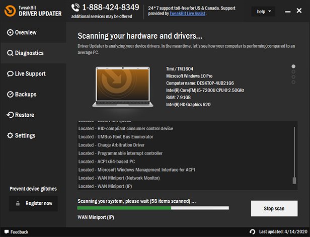
Task: Stop the current scan
Action: tap(274, 208)
